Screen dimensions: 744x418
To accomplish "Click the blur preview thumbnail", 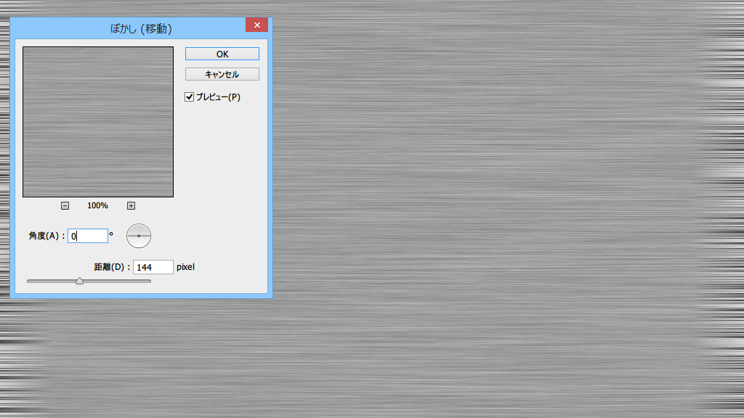I will (x=98, y=122).
